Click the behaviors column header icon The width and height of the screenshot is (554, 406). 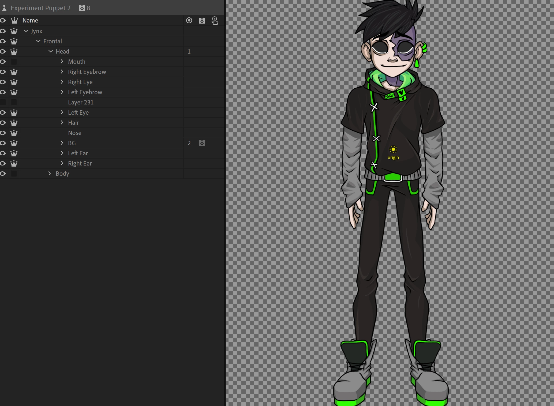tap(202, 21)
